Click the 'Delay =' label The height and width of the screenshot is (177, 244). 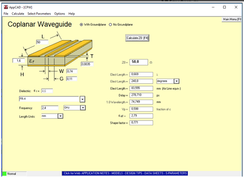pyautogui.click(x=123, y=95)
